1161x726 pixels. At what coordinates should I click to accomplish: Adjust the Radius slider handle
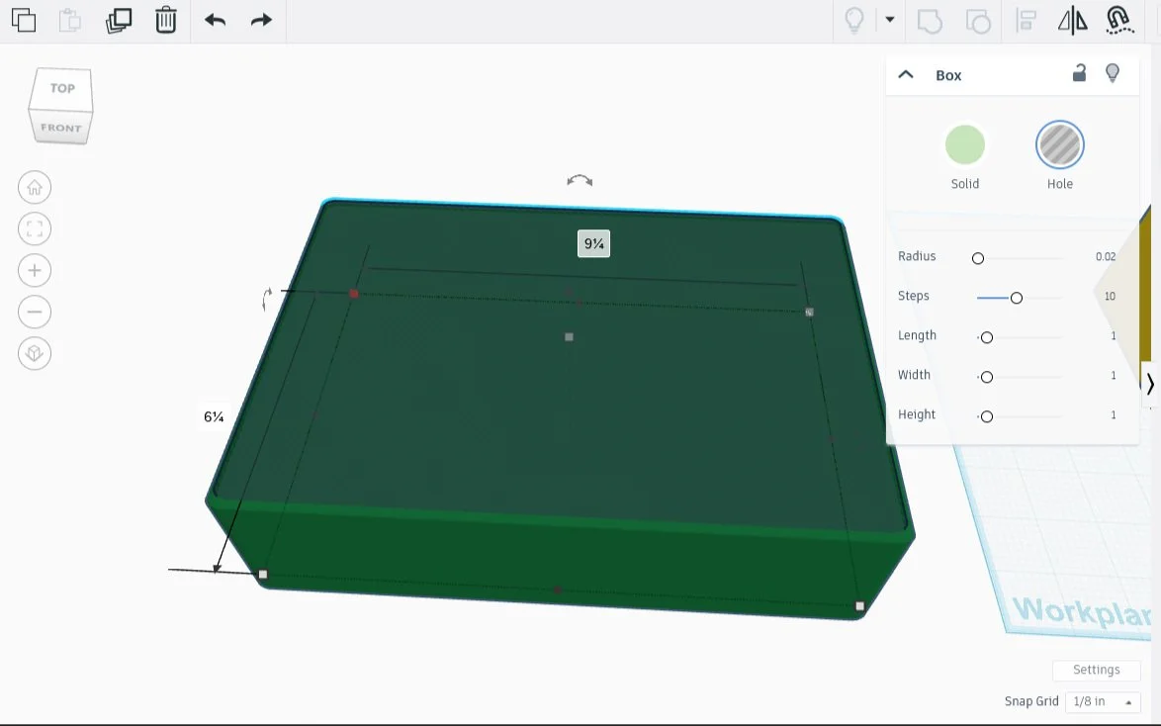pyautogui.click(x=978, y=258)
